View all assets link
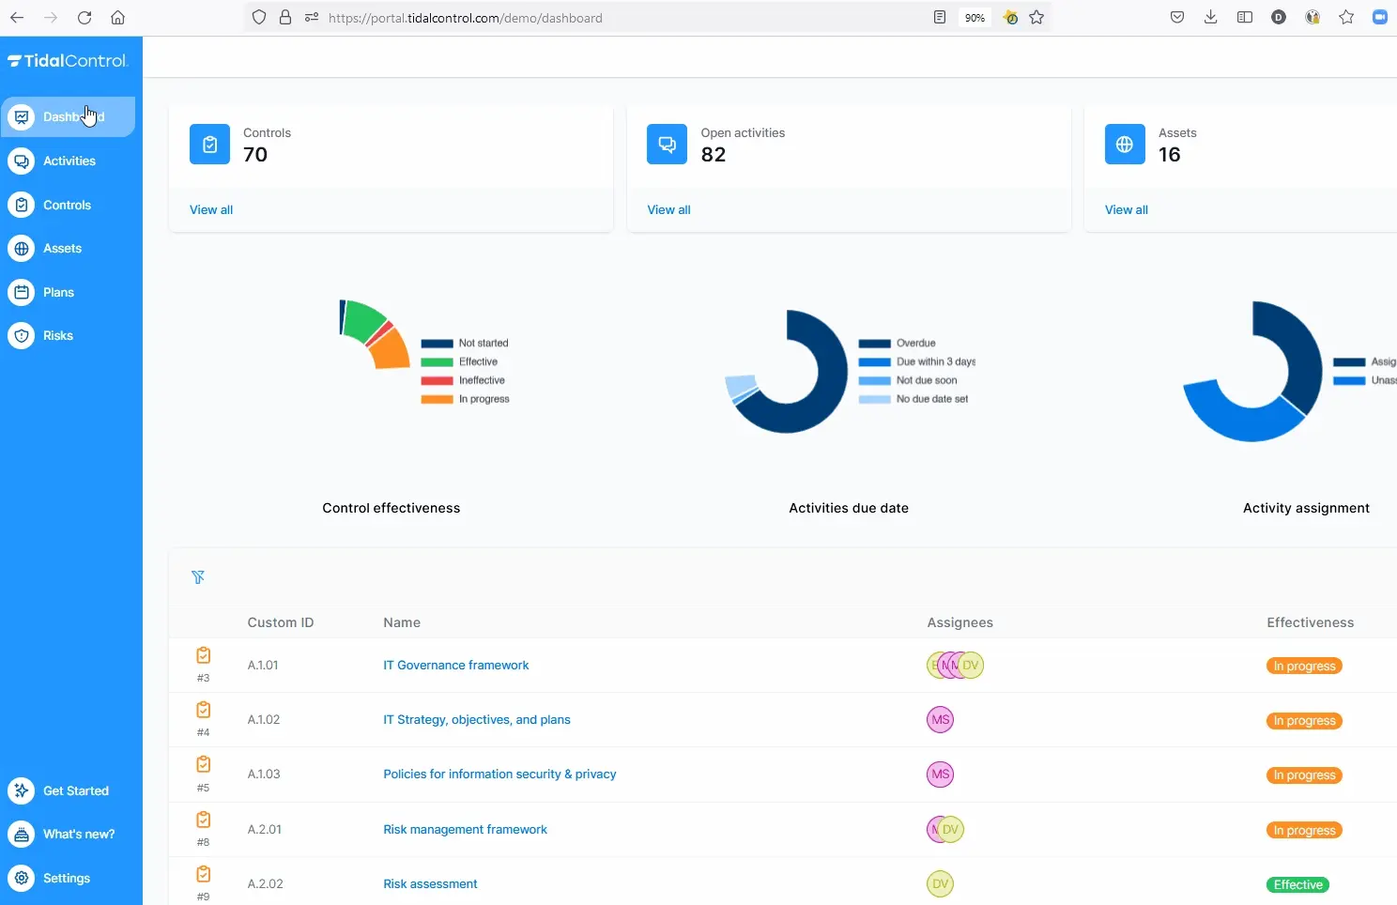Viewport: 1397px width, 905px height. (1127, 209)
